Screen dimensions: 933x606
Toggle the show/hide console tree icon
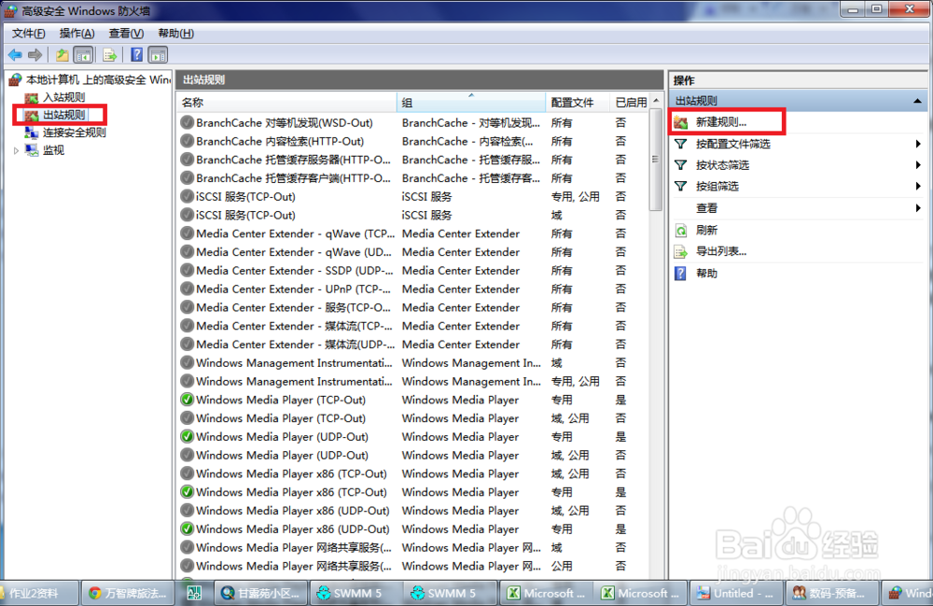tap(83, 55)
